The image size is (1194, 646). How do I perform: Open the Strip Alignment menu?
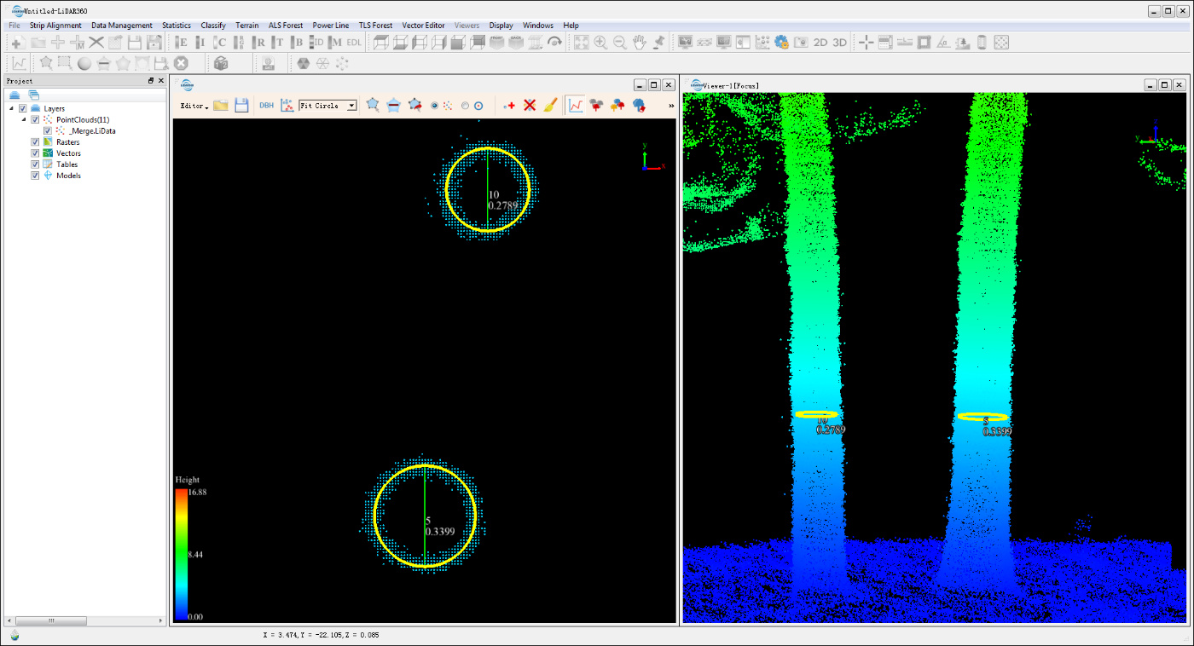click(56, 26)
